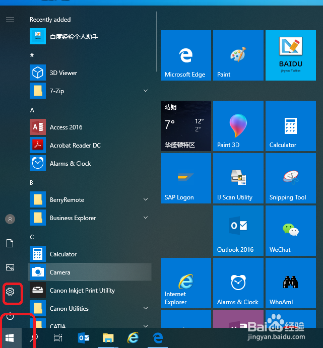The image size is (323, 348).
Task: Open taskbar Search magnifier
Action: coord(34,338)
